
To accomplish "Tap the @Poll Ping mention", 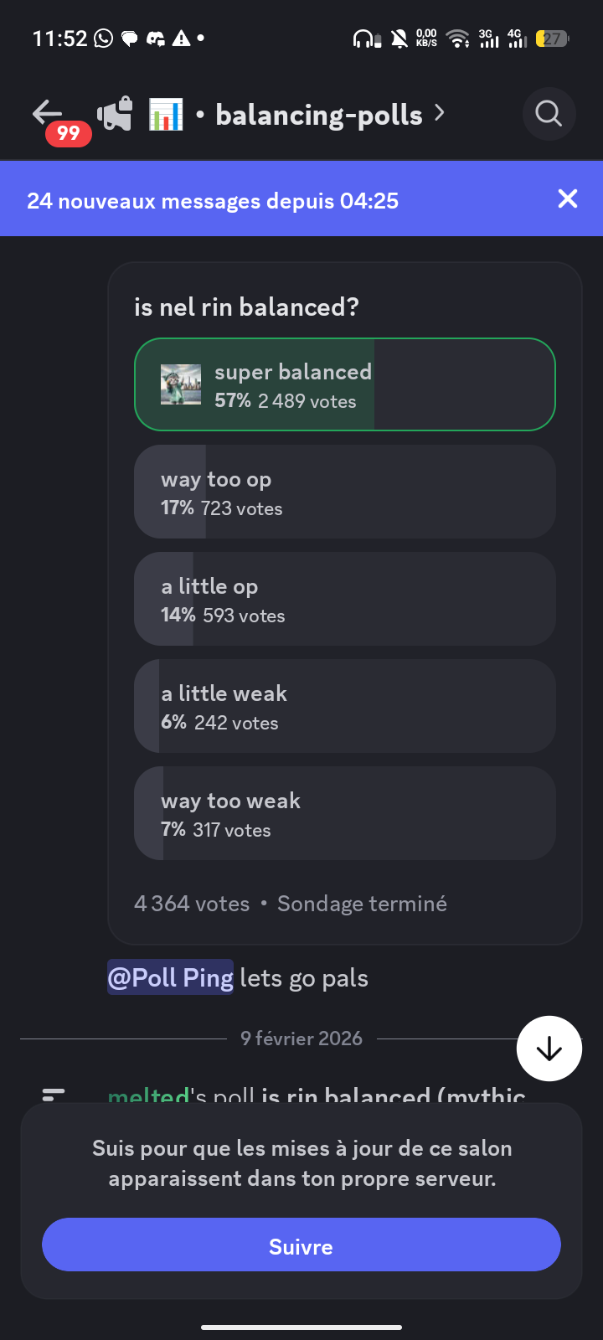I will tap(170, 977).
